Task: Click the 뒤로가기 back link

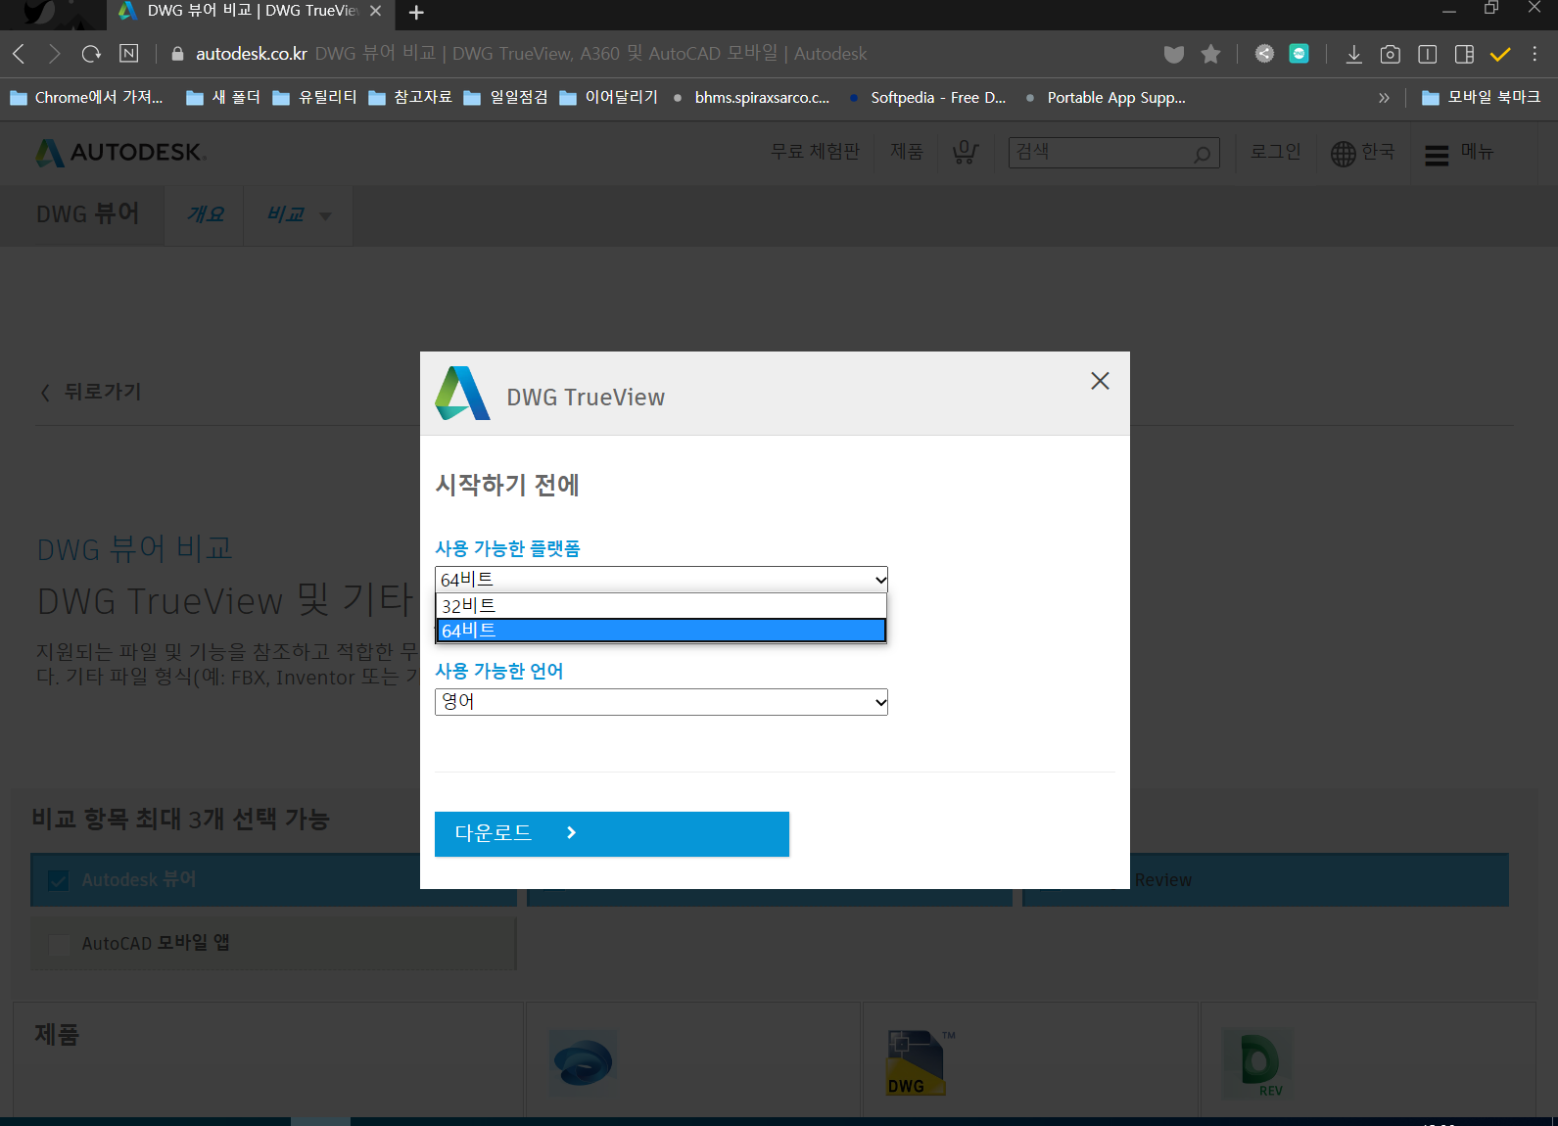Action: coord(91,392)
